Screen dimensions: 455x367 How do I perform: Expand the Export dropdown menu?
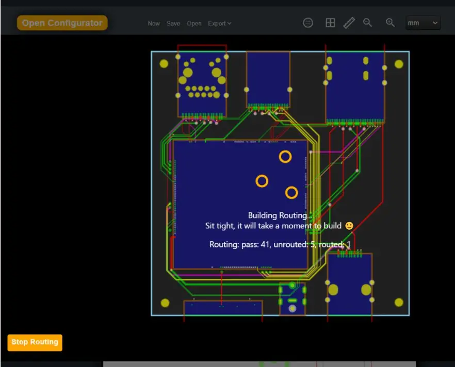[x=220, y=24]
